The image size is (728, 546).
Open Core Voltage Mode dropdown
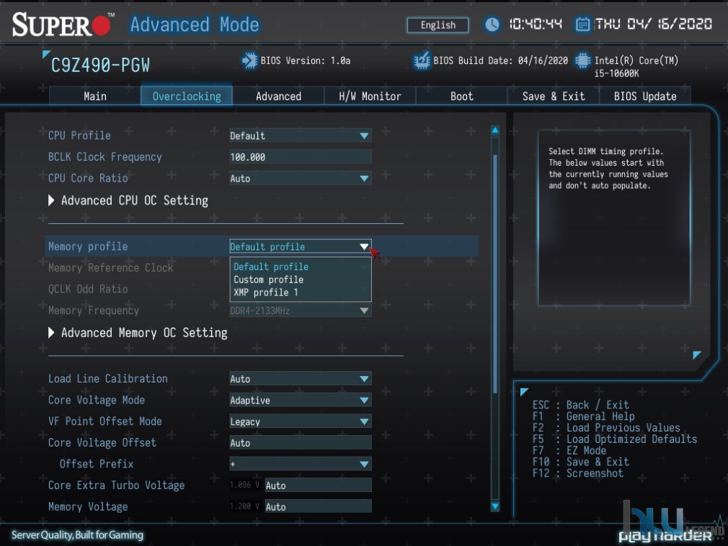(301, 400)
